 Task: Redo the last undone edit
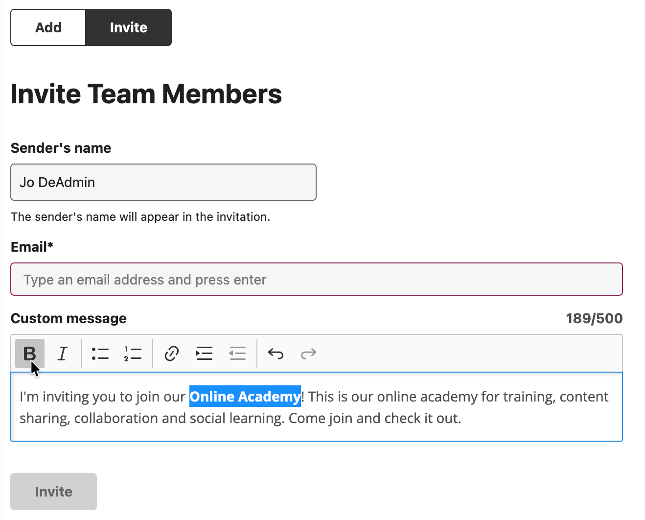coord(308,353)
